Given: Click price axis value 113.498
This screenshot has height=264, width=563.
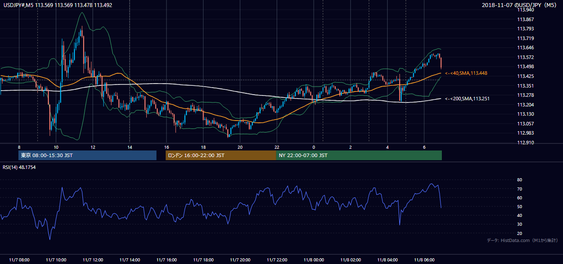Looking at the screenshot, I should click(x=525, y=67).
